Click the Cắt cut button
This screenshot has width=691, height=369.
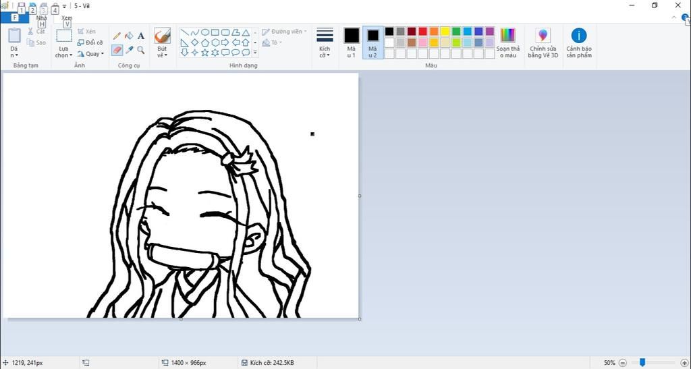point(36,32)
